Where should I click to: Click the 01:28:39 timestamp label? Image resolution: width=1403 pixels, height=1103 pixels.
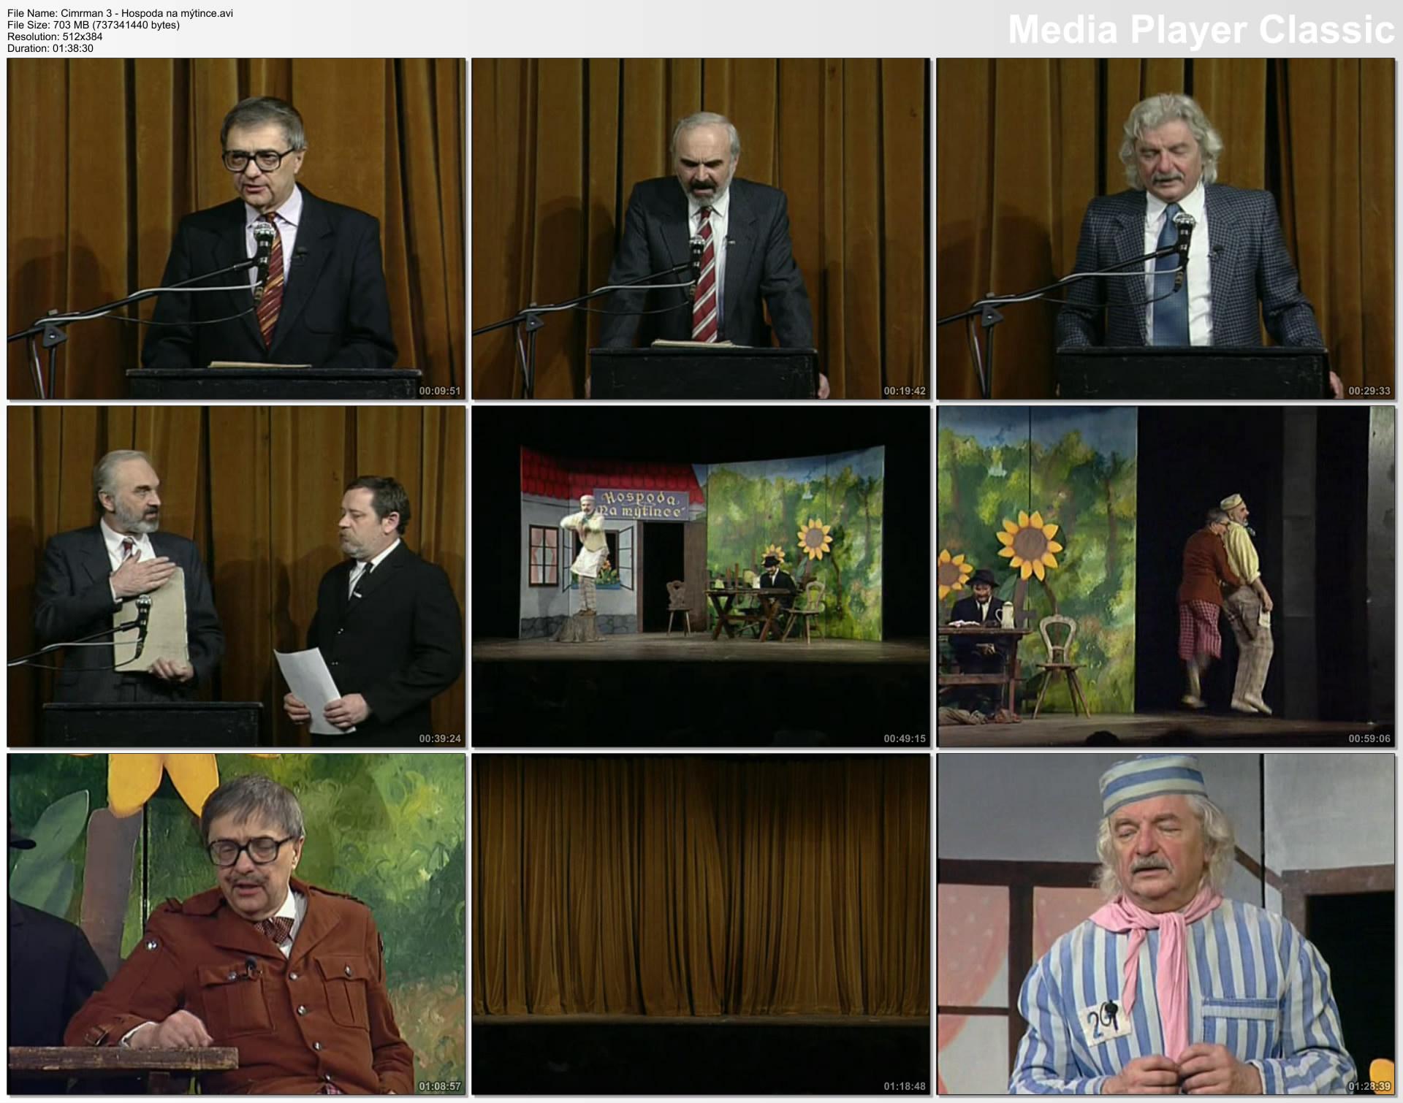coord(1369,1086)
